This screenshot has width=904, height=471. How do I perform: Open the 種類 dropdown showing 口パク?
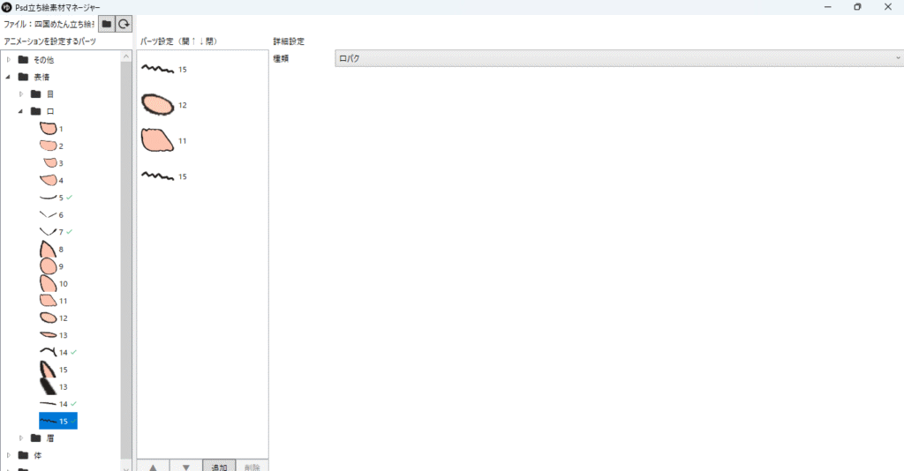coord(618,58)
